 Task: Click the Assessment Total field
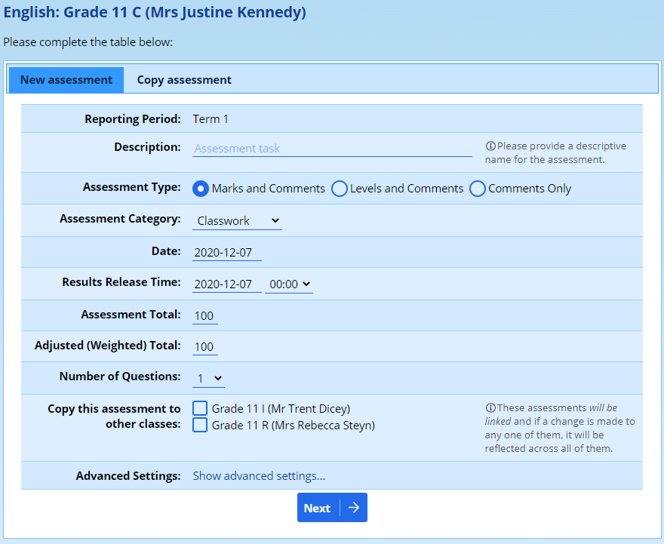click(x=204, y=315)
